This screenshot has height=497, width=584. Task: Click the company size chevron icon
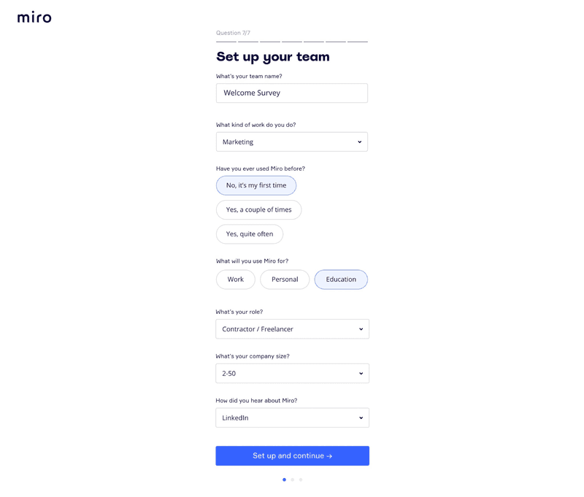(361, 374)
